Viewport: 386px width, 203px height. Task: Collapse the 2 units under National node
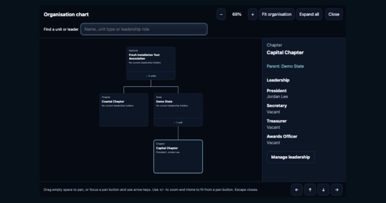(151, 76)
